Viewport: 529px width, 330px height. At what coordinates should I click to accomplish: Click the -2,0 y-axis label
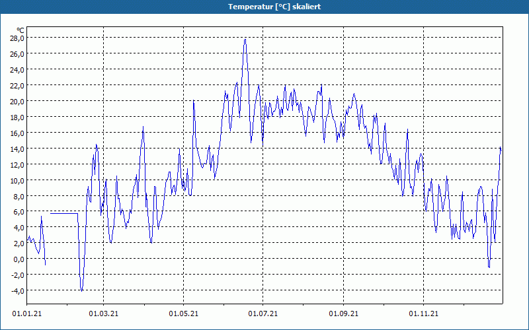tap(18, 275)
